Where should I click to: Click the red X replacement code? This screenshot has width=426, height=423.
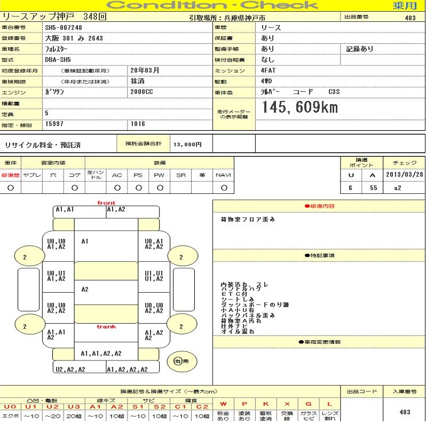coord(287,404)
